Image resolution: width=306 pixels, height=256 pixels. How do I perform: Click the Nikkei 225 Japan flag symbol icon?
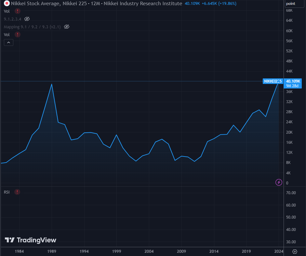coord(7,3)
